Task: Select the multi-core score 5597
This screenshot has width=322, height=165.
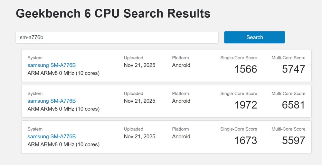Action: [x=293, y=140]
